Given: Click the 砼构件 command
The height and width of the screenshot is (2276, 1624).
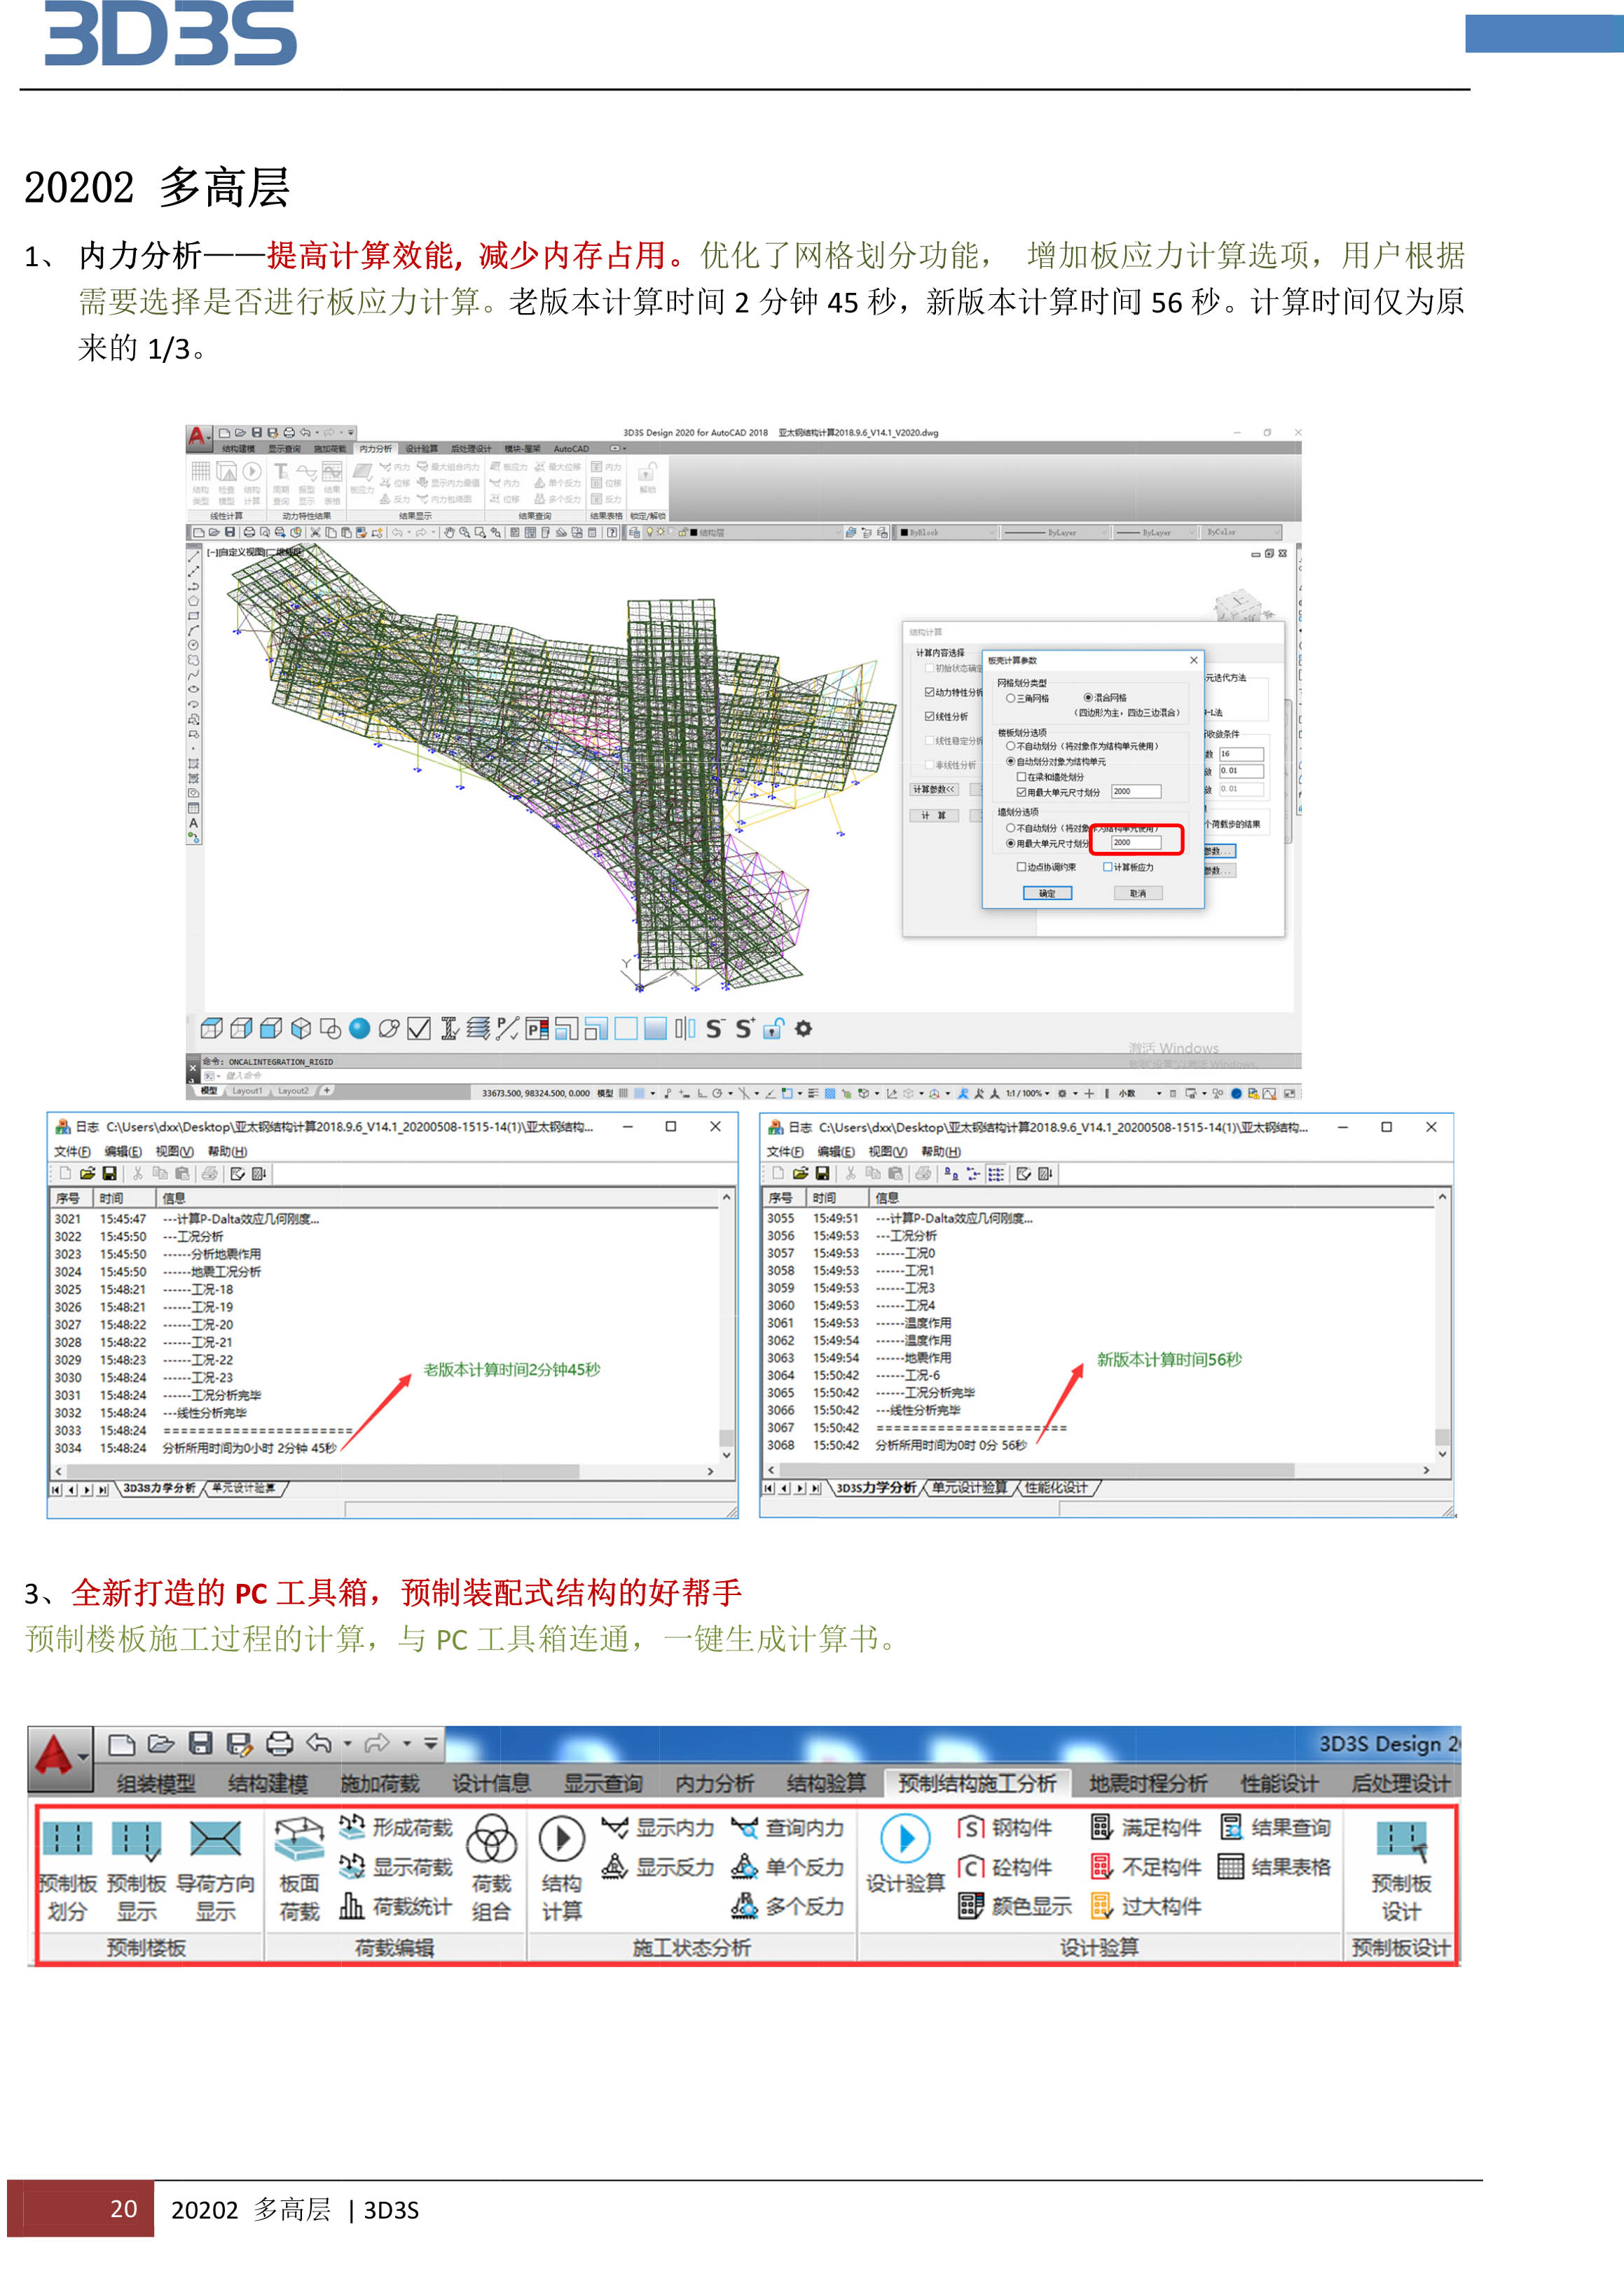Looking at the screenshot, I should click(x=1005, y=1867).
